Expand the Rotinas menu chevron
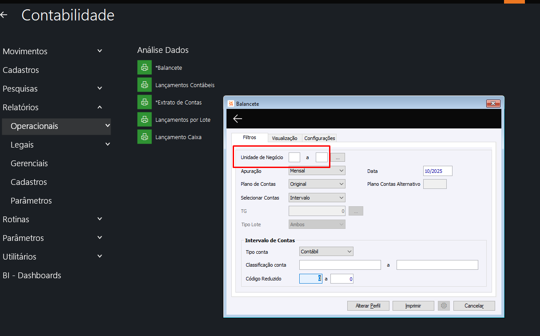This screenshot has height=336, width=540. tap(100, 219)
